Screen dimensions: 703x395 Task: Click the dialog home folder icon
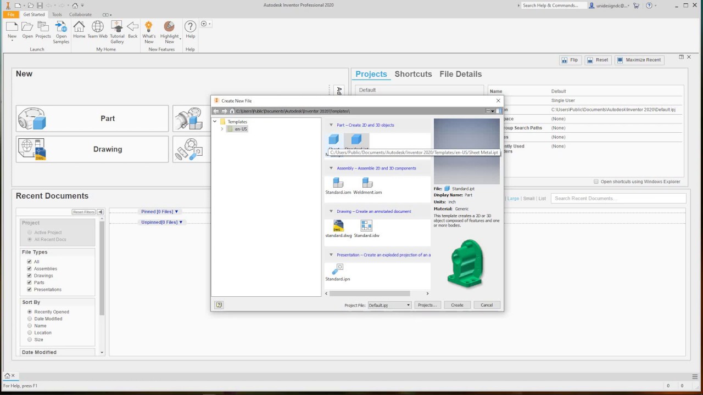point(232,111)
